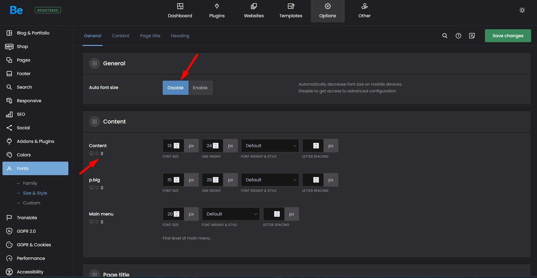Open the help question-mark icon
Screen dimensions: 537x278
pyautogui.click(x=458, y=36)
